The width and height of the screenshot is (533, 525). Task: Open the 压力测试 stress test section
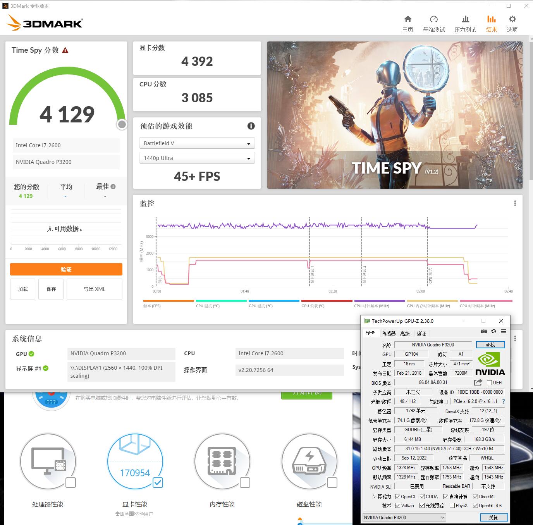point(465,24)
